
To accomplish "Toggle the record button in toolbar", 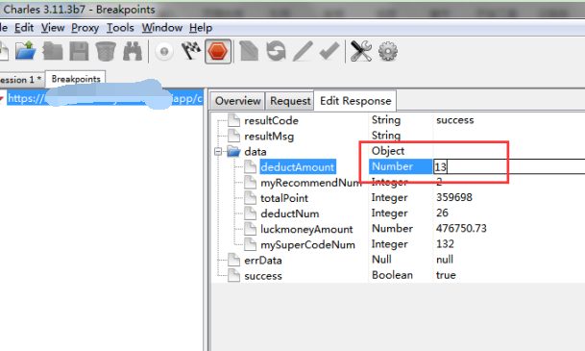I will [x=164, y=52].
